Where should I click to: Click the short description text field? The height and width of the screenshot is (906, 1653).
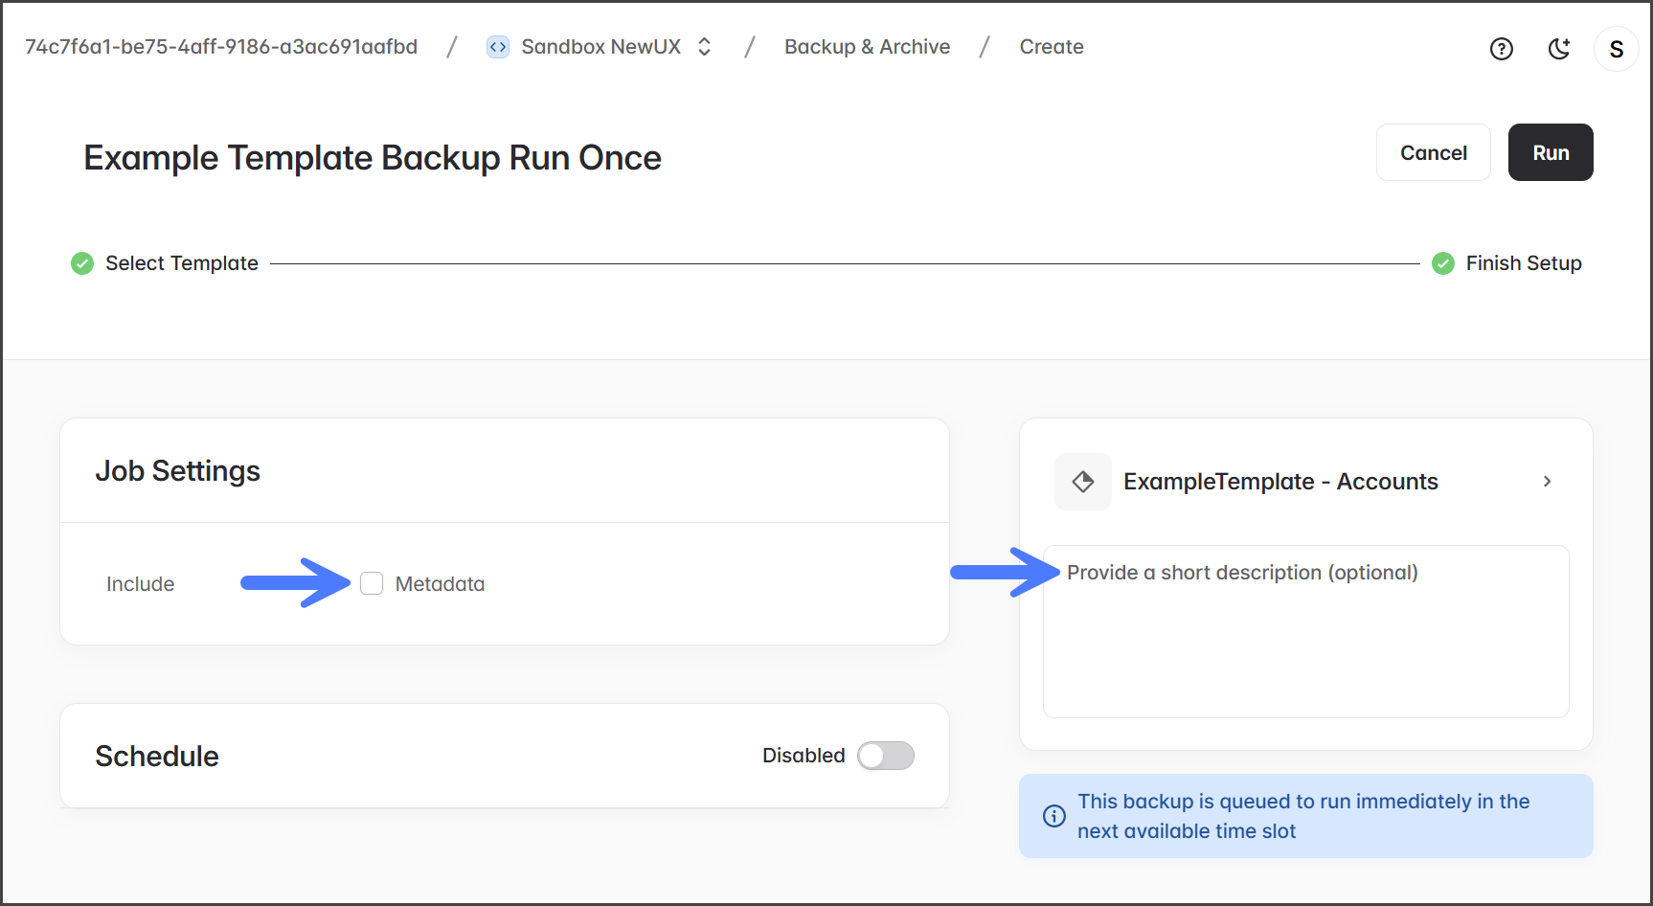1305,632
